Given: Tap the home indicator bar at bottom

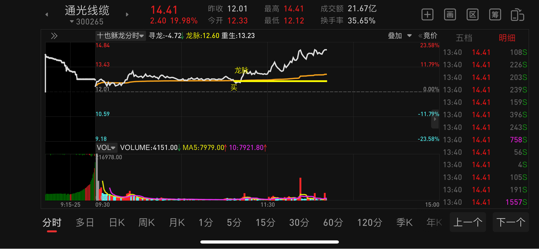Looking at the screenshot, I should point(269,242).
